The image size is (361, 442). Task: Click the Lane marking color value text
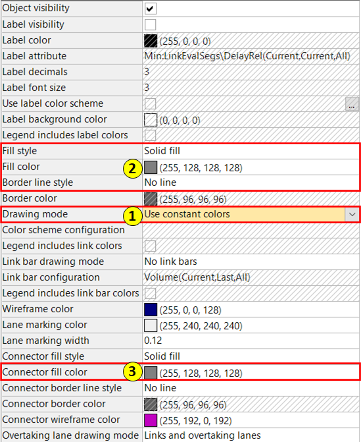pos(201,326)
